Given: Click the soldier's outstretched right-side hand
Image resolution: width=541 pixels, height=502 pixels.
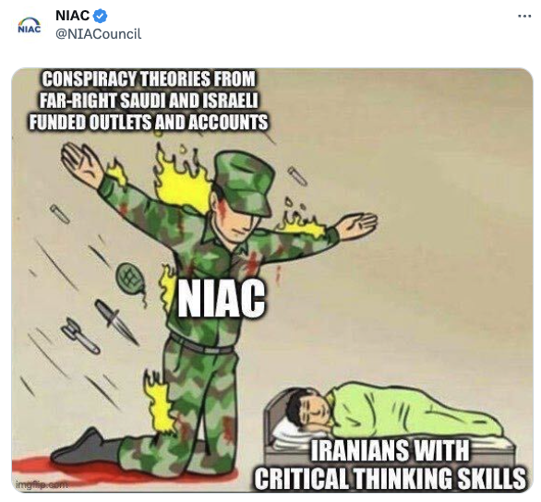Looking at the screenshot, I should click(356, 225).
